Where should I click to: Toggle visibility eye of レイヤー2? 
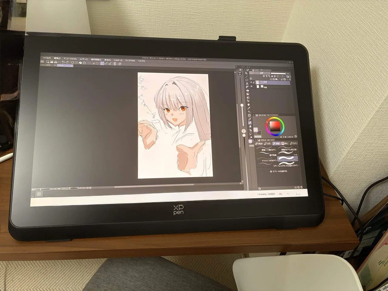(251, 82)
